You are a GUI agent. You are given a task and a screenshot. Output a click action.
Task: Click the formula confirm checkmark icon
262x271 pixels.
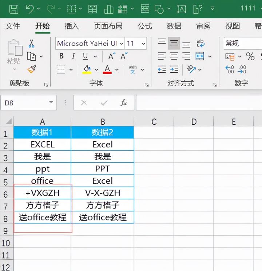click(x=104, y=103)
